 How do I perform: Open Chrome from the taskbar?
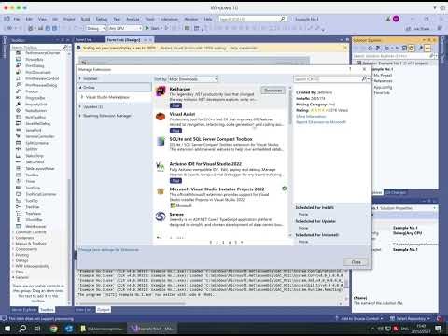click(53, 329)
